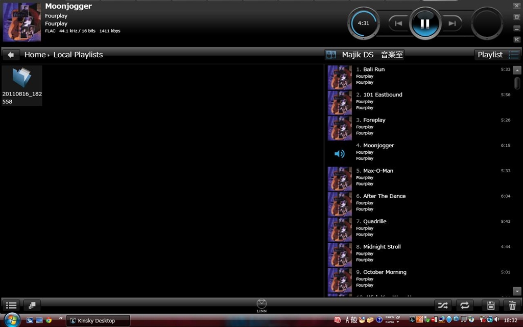Click the system tray volume speaker icon

click(x=496, y=320)
